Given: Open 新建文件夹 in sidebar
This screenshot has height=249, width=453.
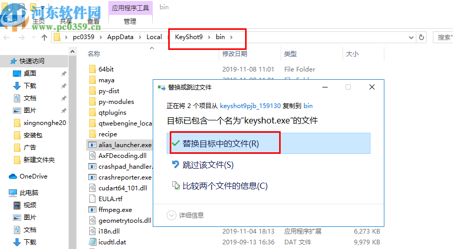Looking at the screenshot, I should [x=39, y=160].
